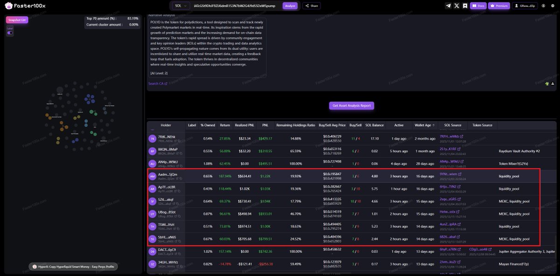Open external link icon beside 7RFH...wMkb source

pos(462,136)
